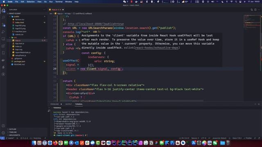The height and width of the screenshot is (147, 262).
Task: Open the Run and Debug view
Action: point(3,32)
